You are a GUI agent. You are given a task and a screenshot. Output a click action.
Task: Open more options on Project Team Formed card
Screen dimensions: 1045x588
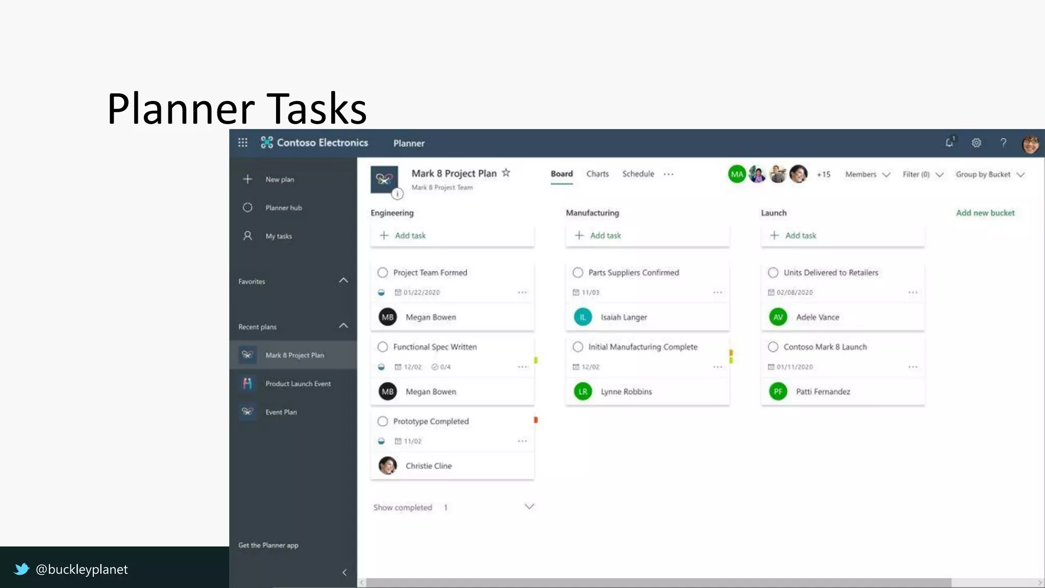click(522, 292)
